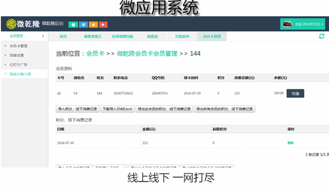Click the green shirt icon in header
The width and height of the screenshot is (329, 189).
pyautogui.click(x=73, y=24)
